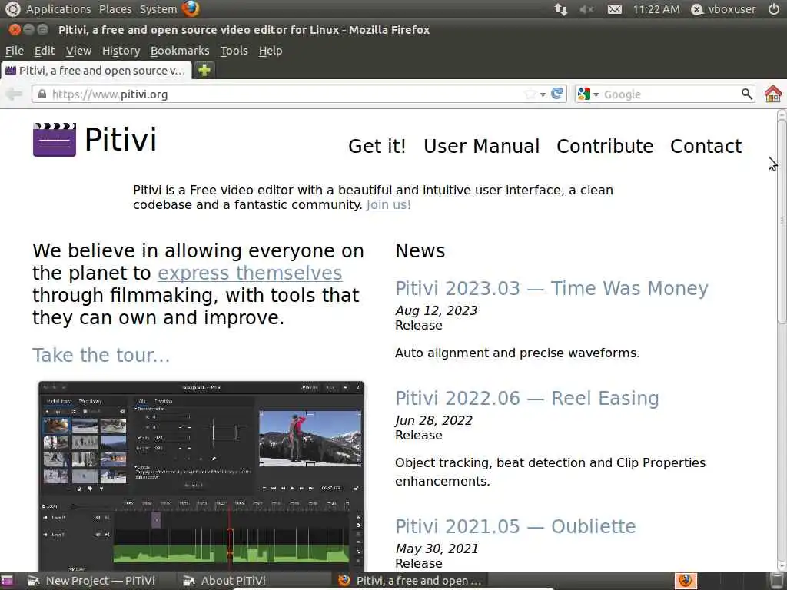Open a new tab with the plus button

[x=204, y=70]
